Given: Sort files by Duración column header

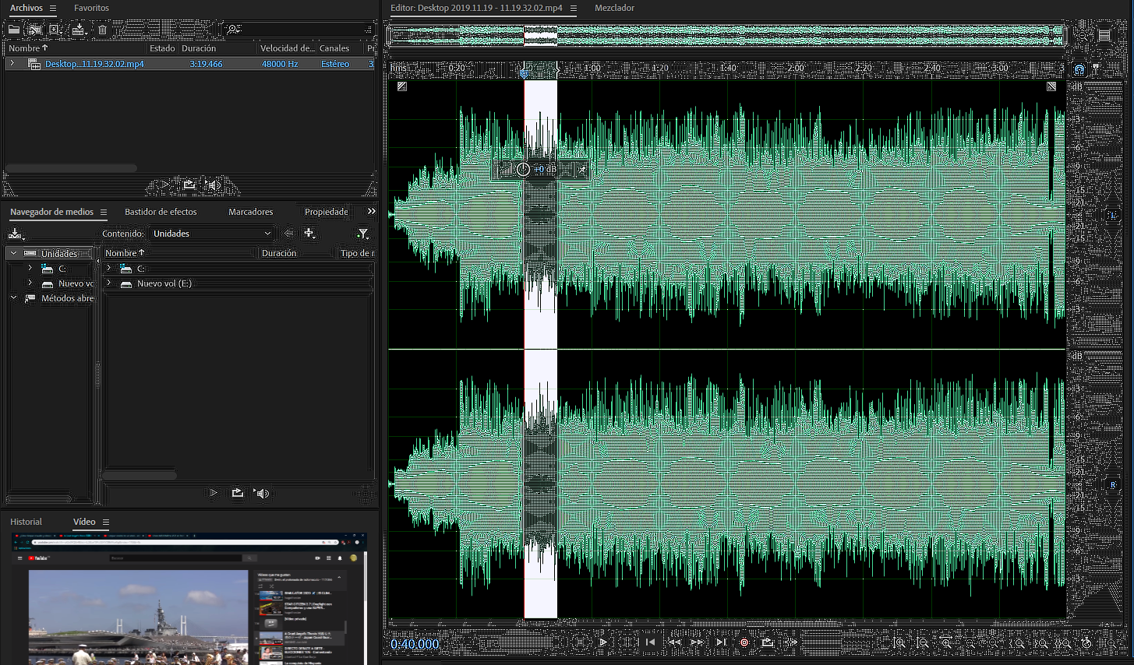Looking at the screenshot, I should [x=199, y=48].
